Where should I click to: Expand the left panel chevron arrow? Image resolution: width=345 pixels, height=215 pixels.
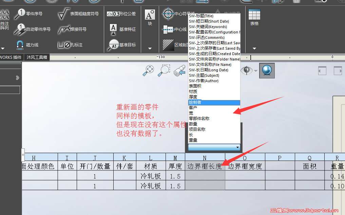click(18, 78)
